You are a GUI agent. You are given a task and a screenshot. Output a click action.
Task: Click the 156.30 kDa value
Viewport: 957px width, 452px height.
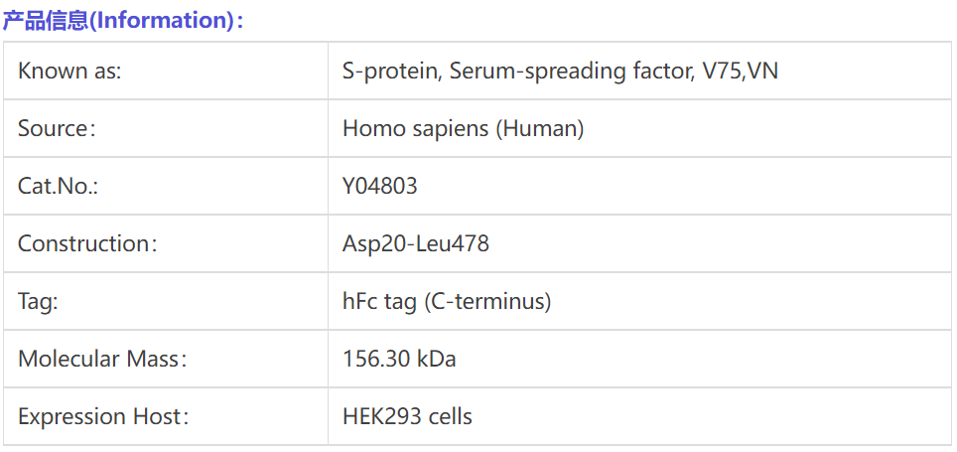[x=399, y=359]
